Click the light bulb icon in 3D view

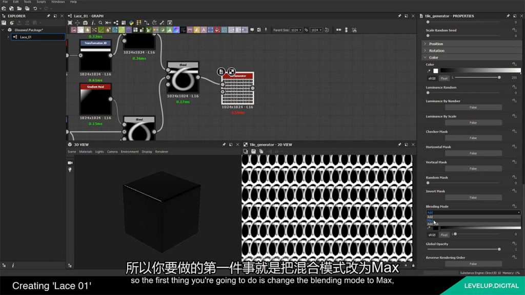[x=70, y=170]
